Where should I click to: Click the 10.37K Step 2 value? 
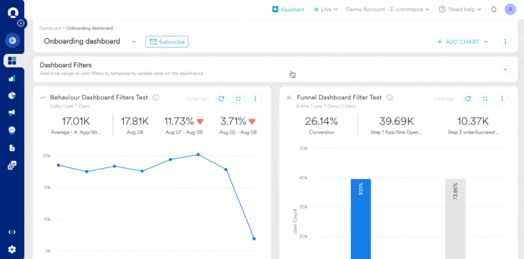point(473,121)
